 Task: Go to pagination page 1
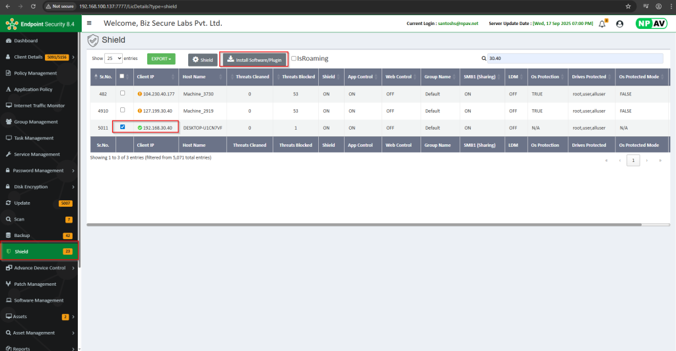click(632, 160)
